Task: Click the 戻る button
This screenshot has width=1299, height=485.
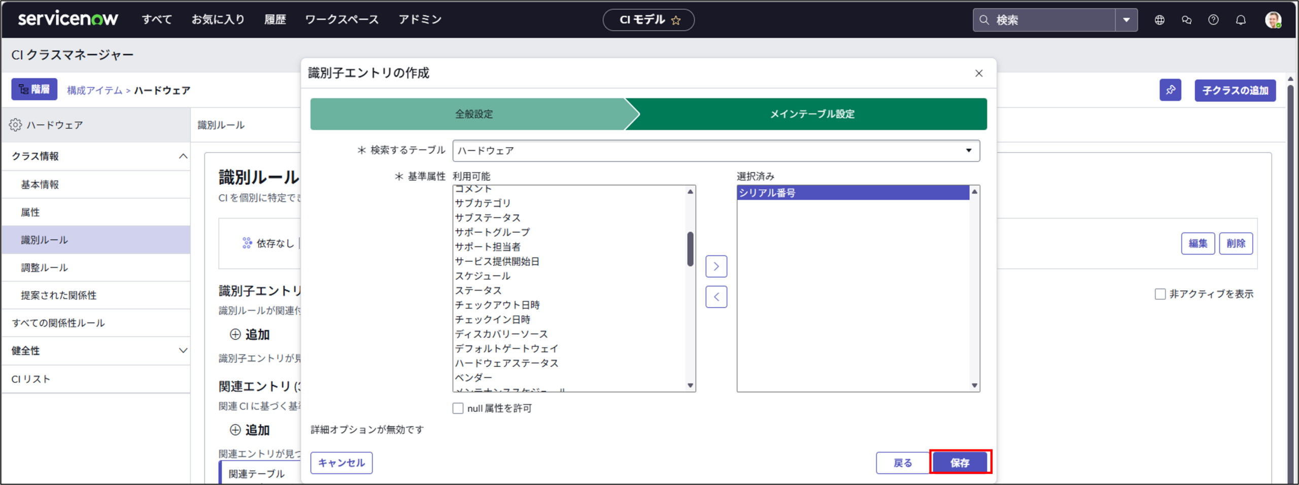Action: pos(903,463)
